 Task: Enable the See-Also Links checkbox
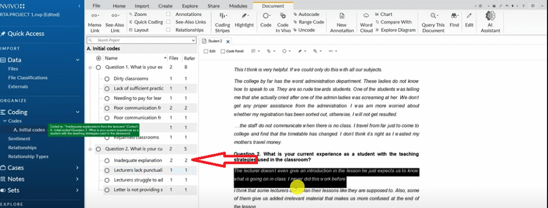click(169, 22)
